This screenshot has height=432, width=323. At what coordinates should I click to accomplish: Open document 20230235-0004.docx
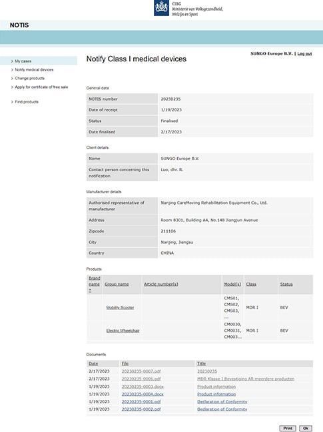143,394
